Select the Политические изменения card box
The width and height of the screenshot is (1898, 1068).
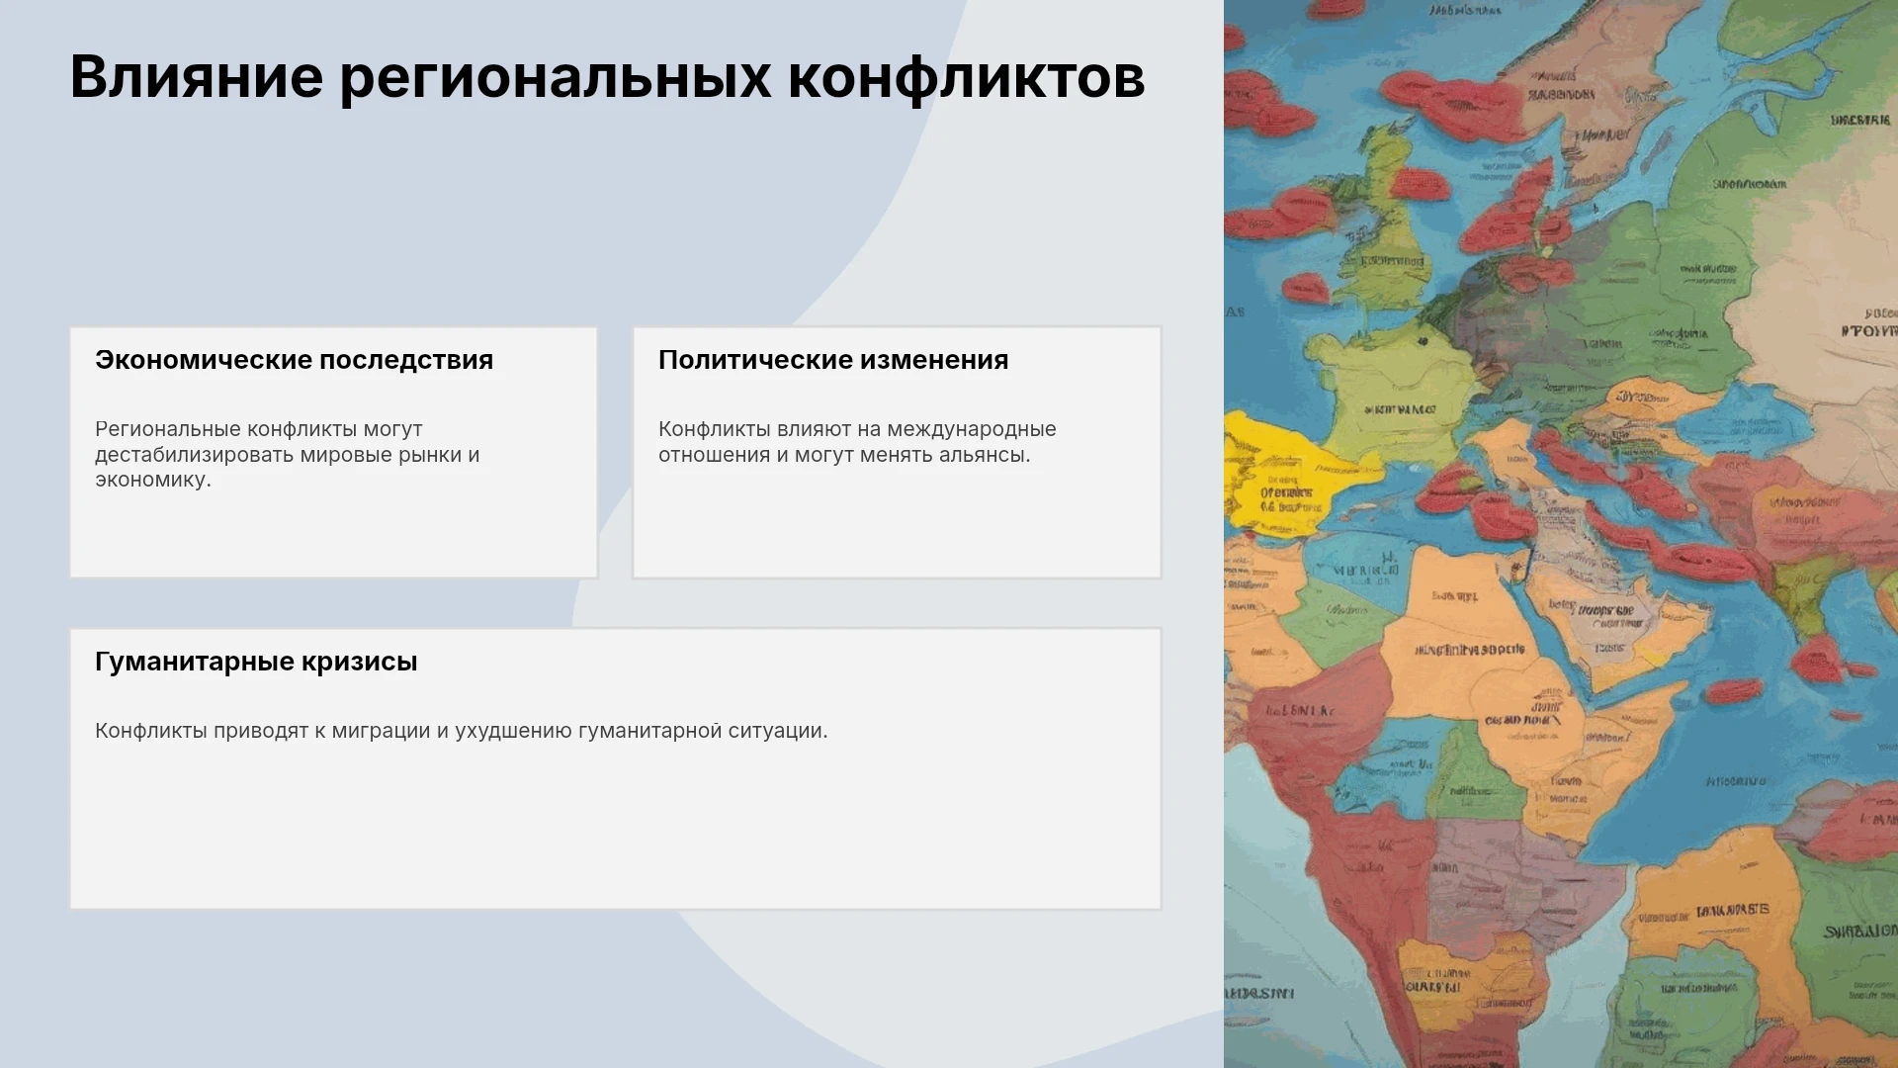click(x=897, y=453)
